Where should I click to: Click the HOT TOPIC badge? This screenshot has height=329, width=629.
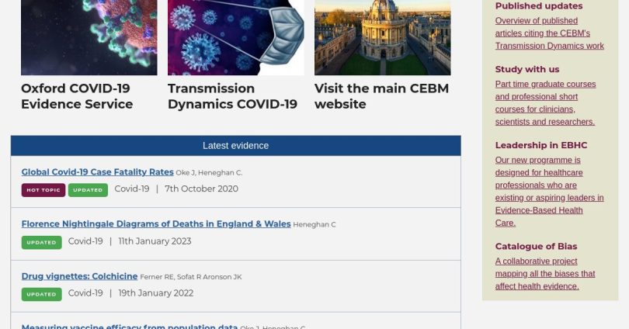[x=43, y=189]
